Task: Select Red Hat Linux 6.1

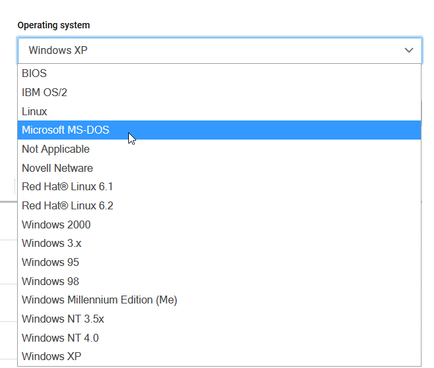Action: tap(219, 186)
